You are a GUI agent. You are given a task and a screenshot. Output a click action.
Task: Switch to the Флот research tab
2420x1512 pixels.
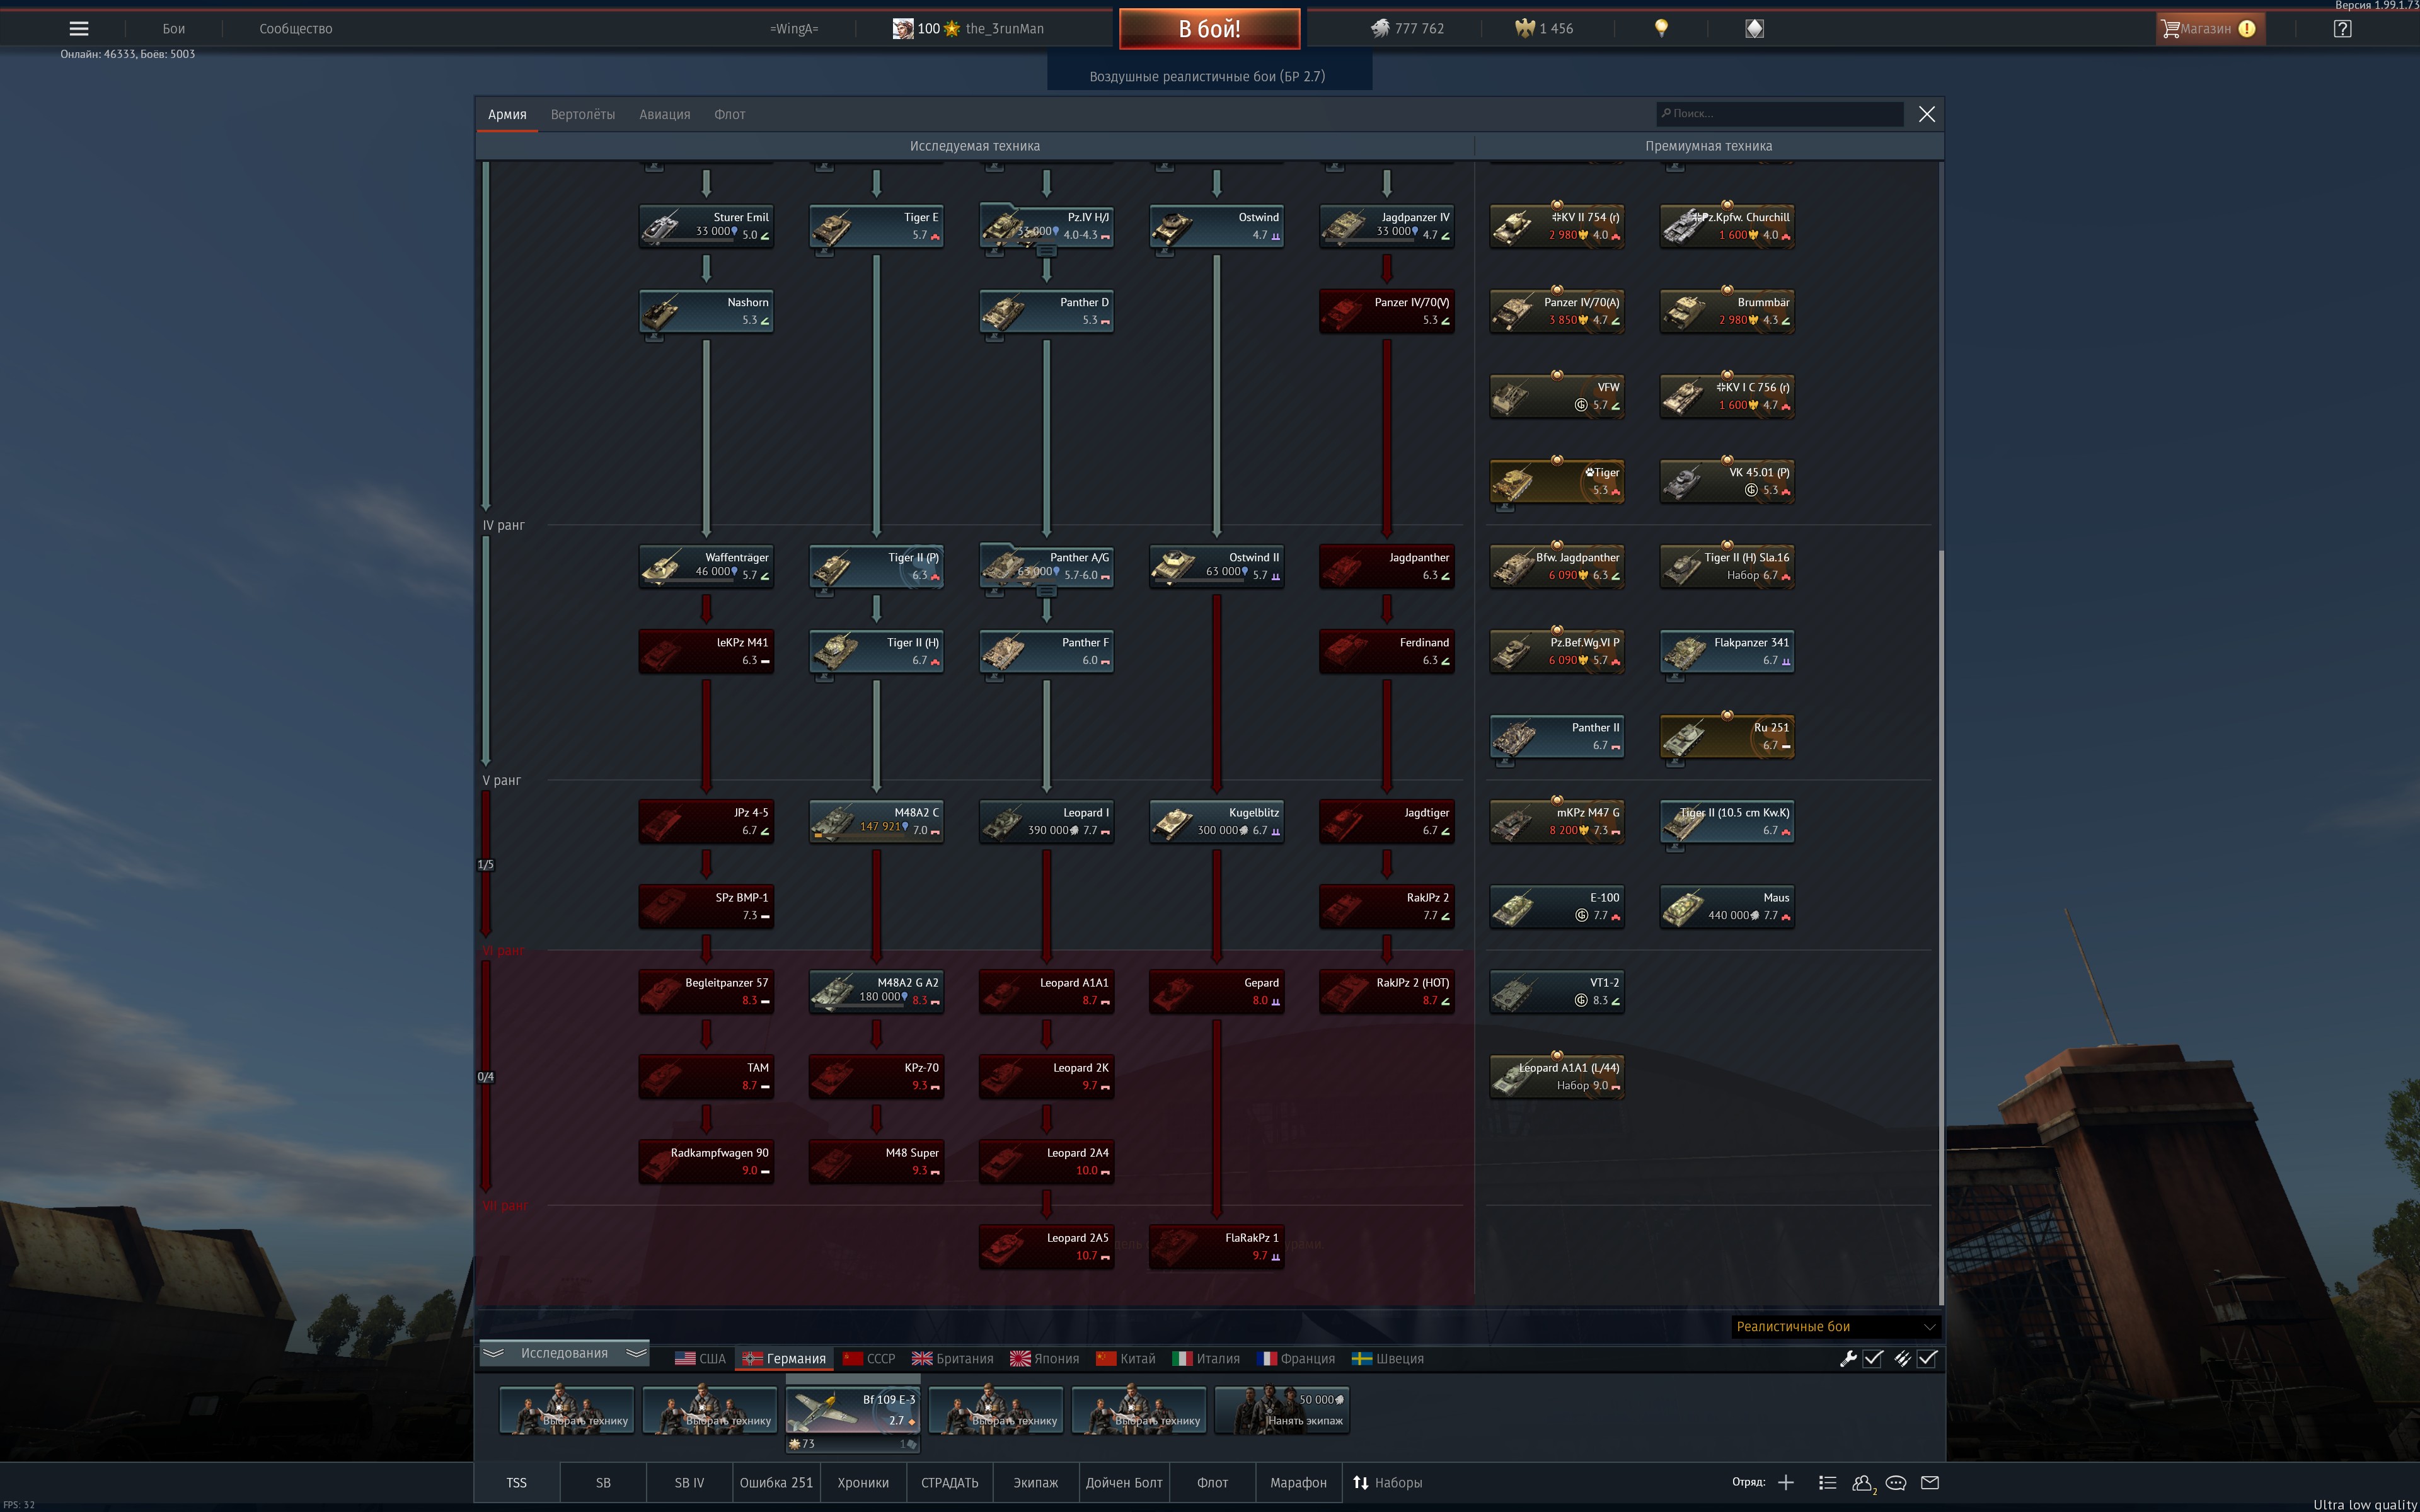coord(729,114)
